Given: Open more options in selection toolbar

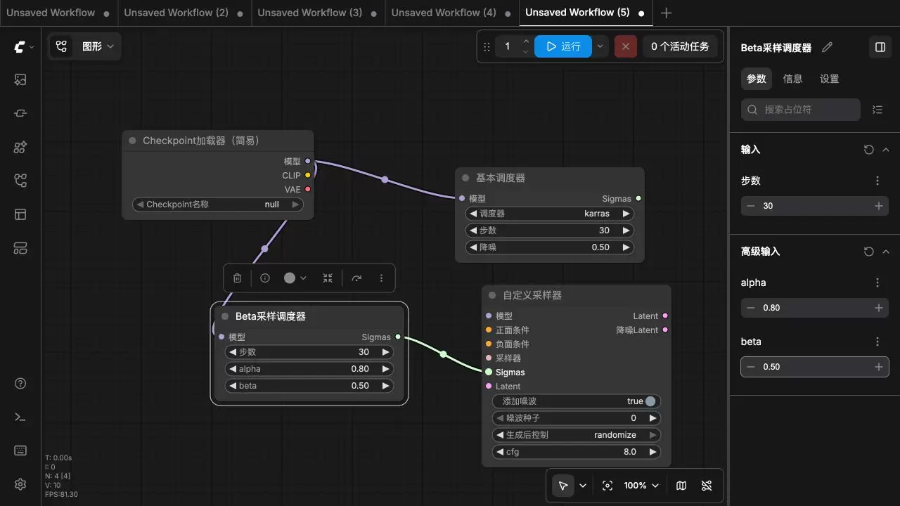Looking at the screenshot, I should tap(381, 278).
